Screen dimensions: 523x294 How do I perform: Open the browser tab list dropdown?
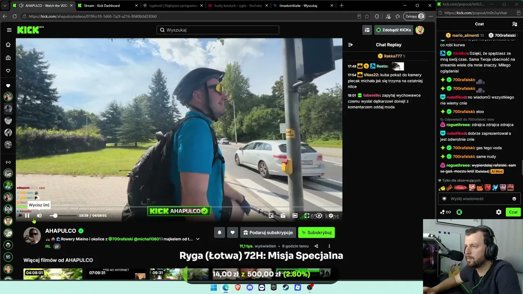(5, 6)
